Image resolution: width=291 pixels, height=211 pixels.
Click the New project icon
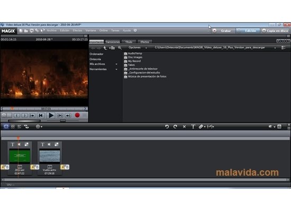21,31
